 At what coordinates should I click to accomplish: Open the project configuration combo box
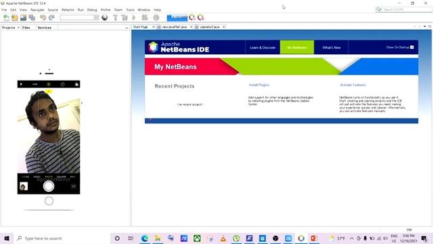pos(80,18)
